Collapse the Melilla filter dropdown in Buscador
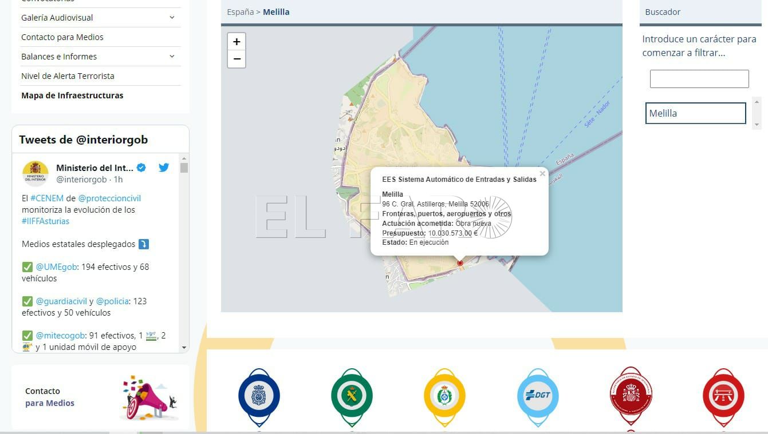 coord(695,113)
